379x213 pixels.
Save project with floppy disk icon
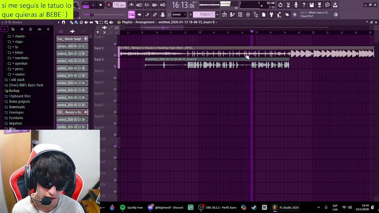(x=311, y=5)
